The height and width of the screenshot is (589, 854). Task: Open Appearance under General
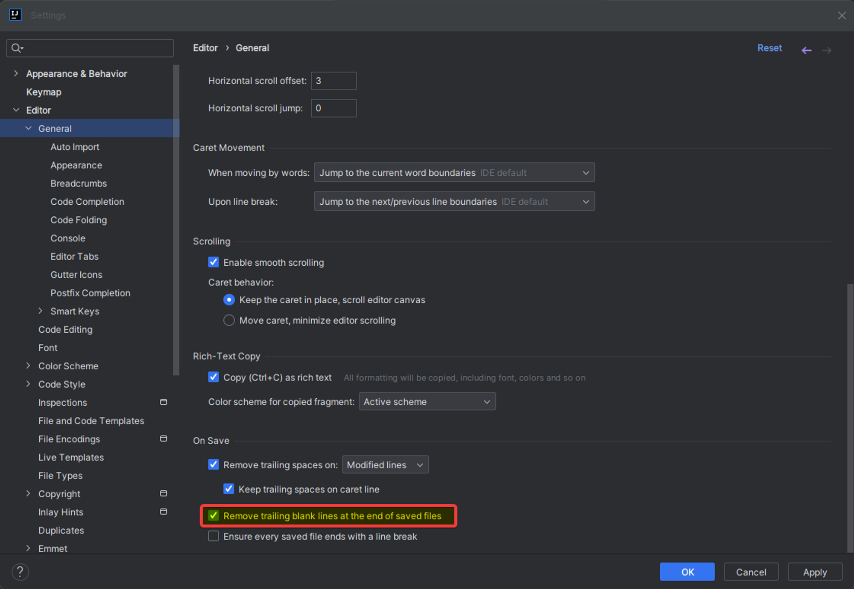pos(76,165)
